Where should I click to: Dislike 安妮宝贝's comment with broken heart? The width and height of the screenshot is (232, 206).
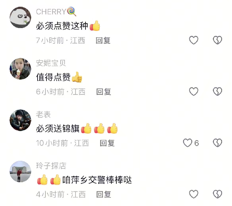tap(217, 91)
